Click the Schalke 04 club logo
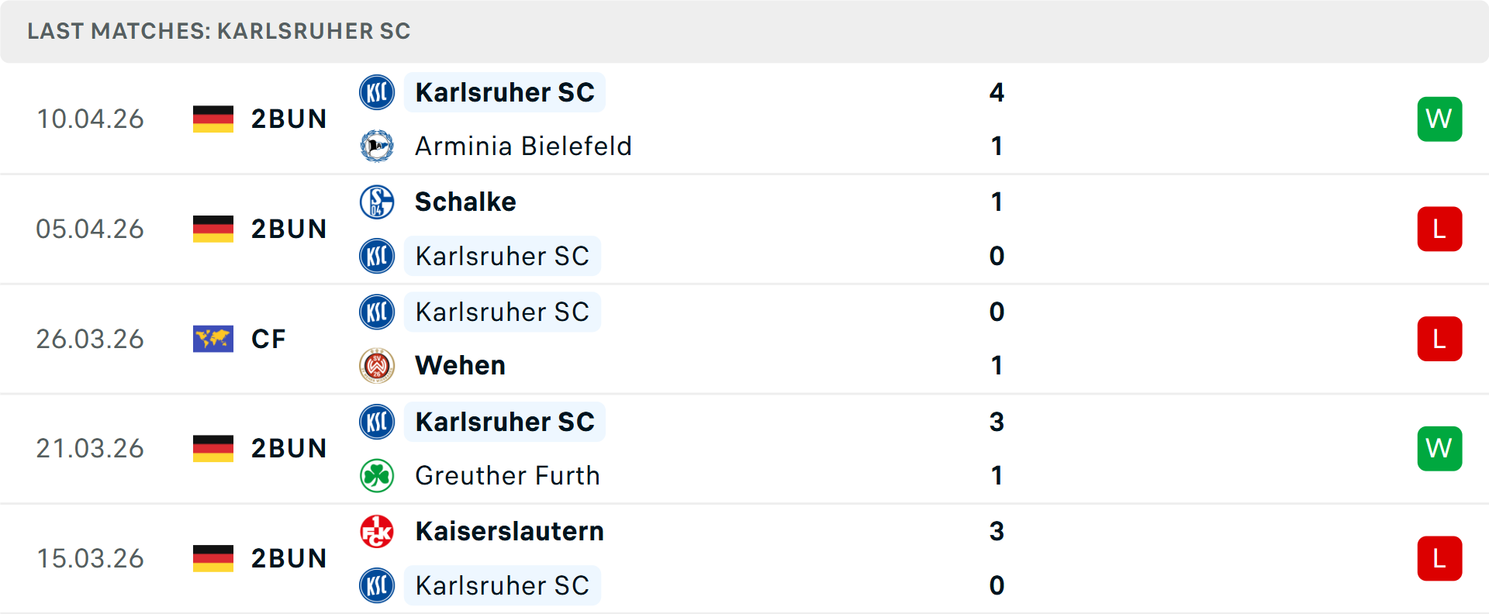This screenshot has height=614, width=1489. (377, 202)
